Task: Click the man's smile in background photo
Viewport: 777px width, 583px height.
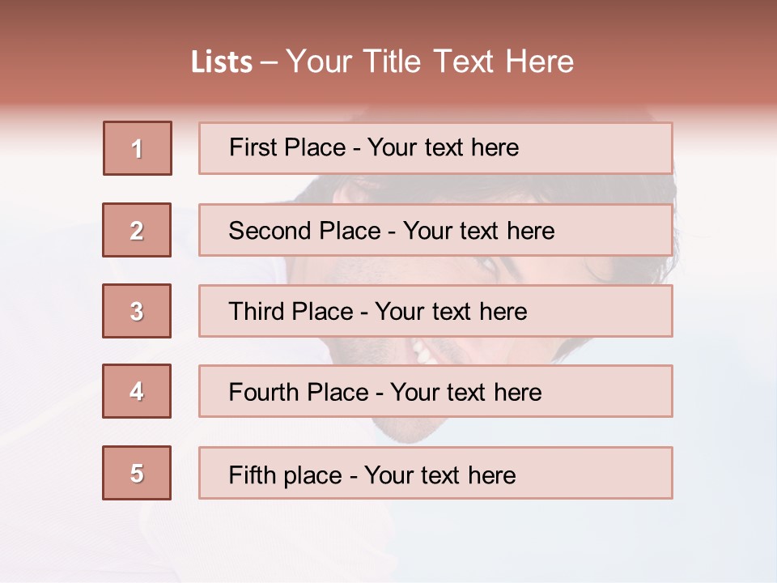Action: (422, 351)
